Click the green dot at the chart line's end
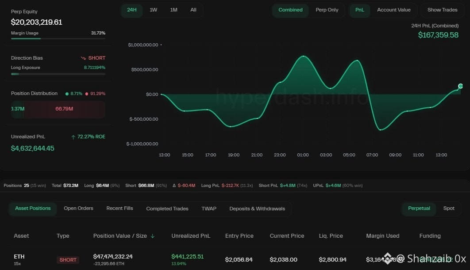Viewport: 470px width, 270px height. [x=460, y=86]
